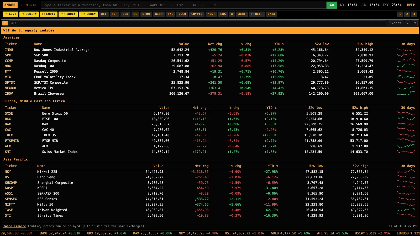Image resolution: width=420 pixels, height=236 pixels.
Task: Open the TOP news function
Action: pos(115,14)
